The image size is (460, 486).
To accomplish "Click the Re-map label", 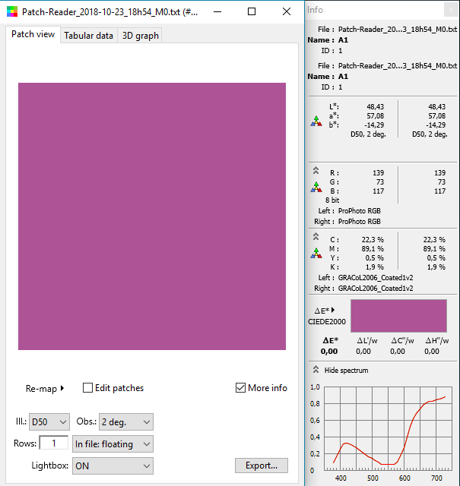I will tap(41, 388).
